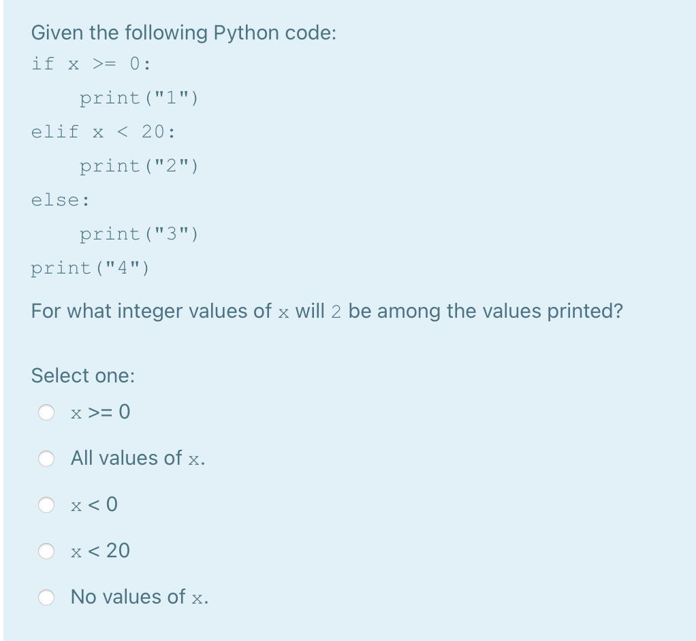The height and width of the screenshot is (641, 696).
Task: Select the radio button for x >= 0
Action: (x=46, y=412)
